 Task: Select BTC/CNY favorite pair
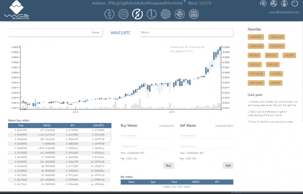[x=272, y=55]
